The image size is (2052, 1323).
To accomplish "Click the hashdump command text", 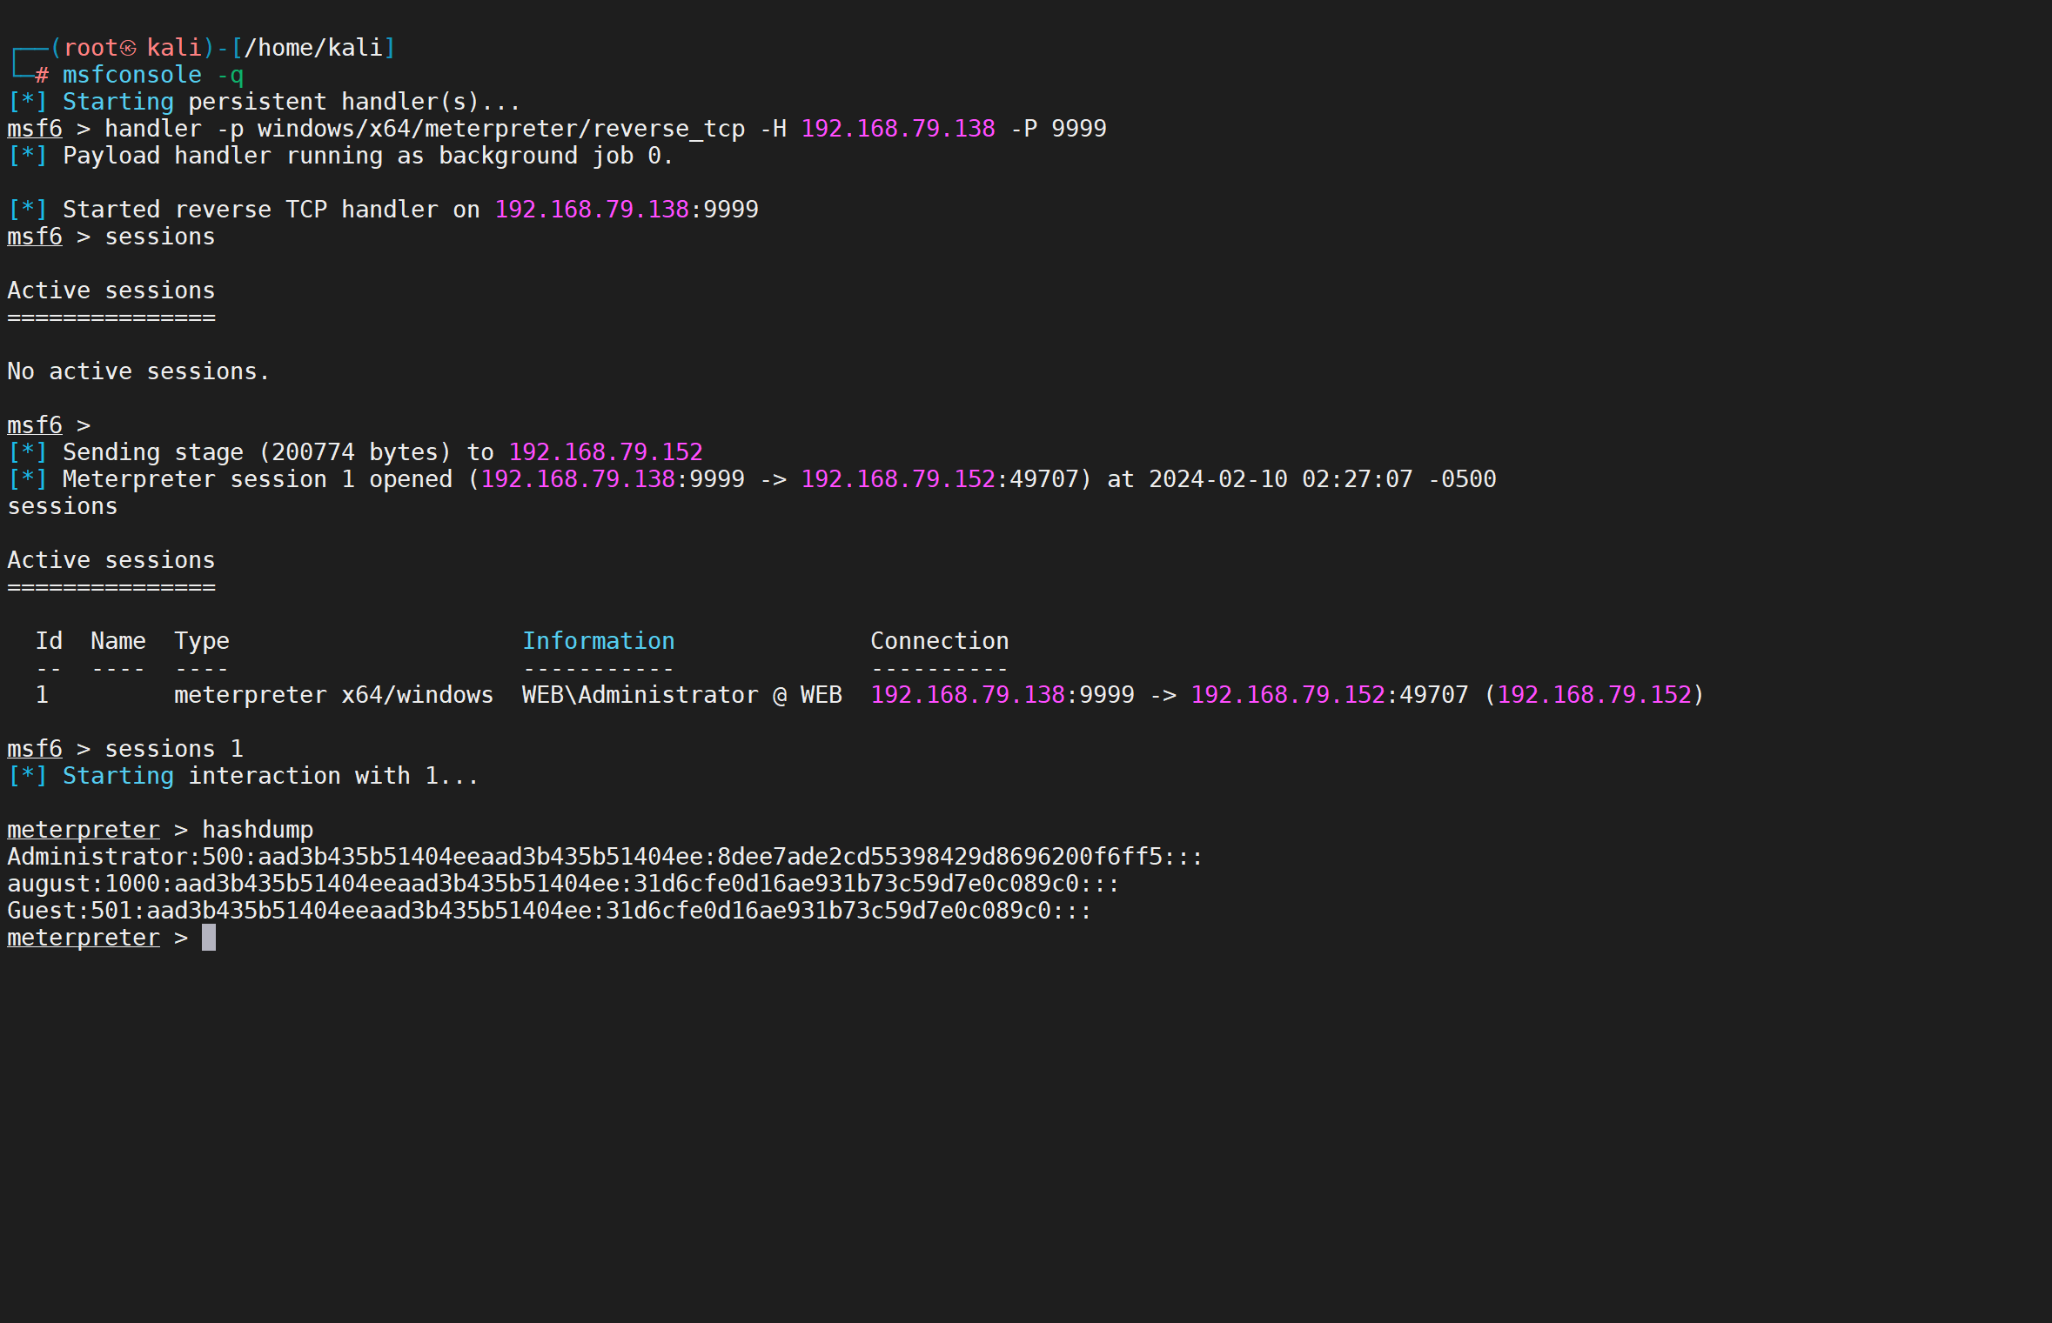I will click(258, 830).
